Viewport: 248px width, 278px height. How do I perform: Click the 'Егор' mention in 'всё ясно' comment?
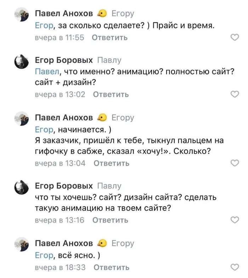pos(44,255)
